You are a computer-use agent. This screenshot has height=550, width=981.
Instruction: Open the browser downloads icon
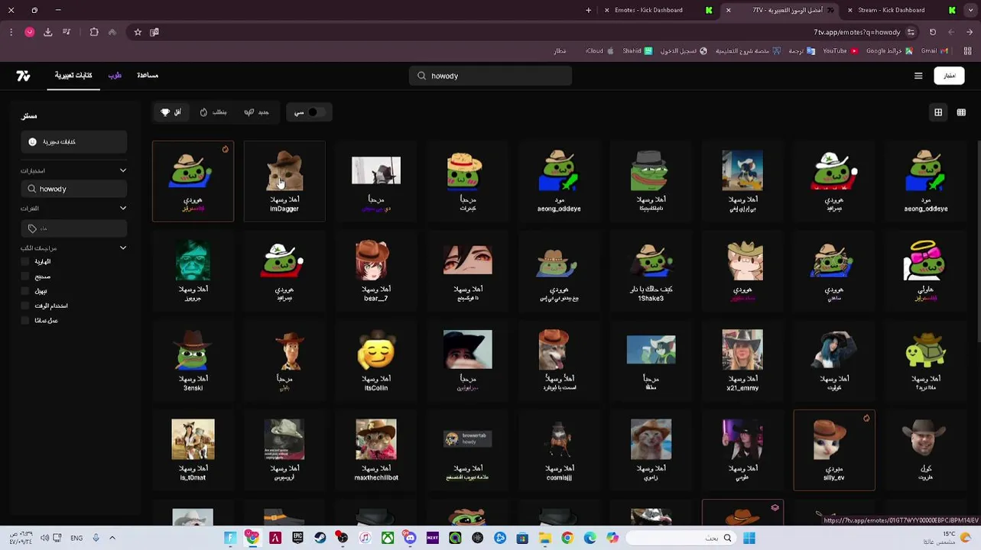pyautogui.click(x=47, y=32)
